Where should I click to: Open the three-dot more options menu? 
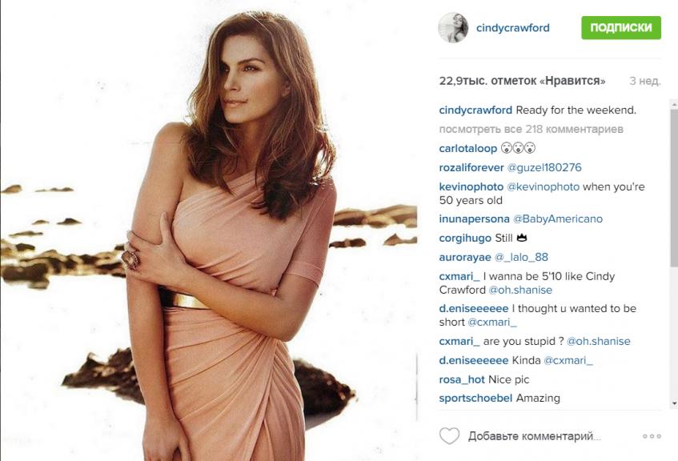(652, 436)
